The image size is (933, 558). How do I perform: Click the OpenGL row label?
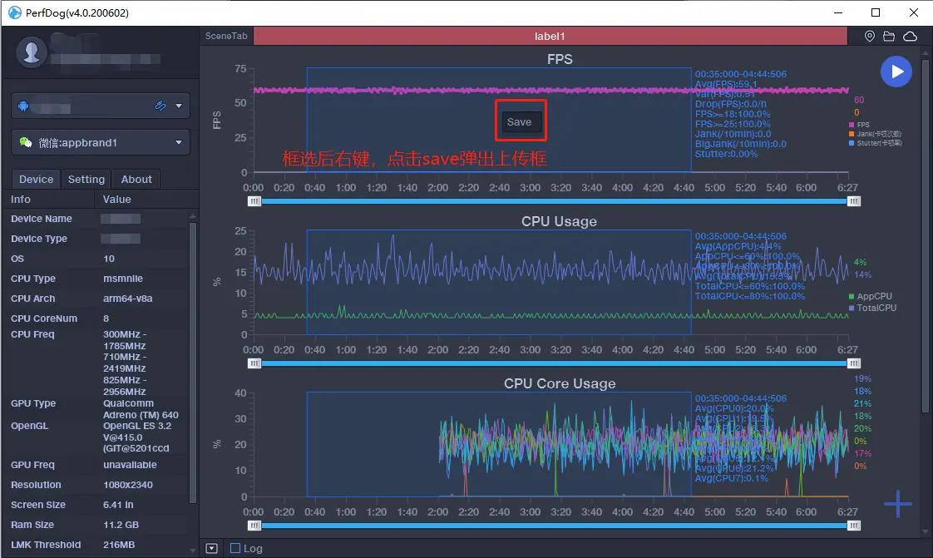click(x=30, y=426)
